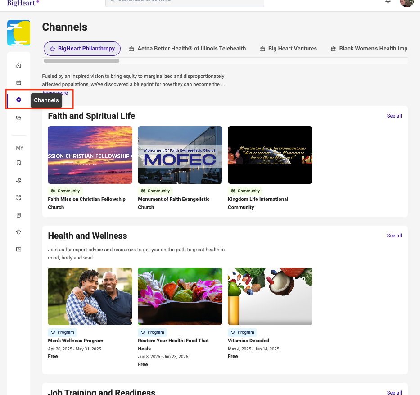Screen dimensions: 420x395
Task: Open Men's Wellness Program title
Action: pyautogui.click(x=76, y=341)
